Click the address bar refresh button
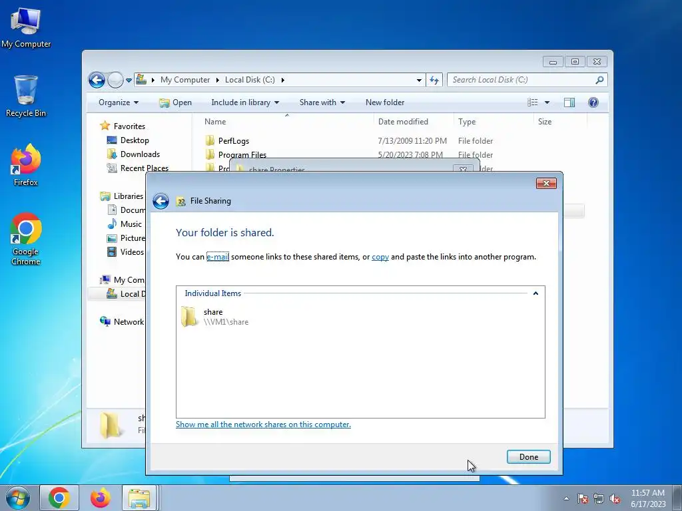Image resolution: width=682 pixels, height=511 pixels. point(434,80)
